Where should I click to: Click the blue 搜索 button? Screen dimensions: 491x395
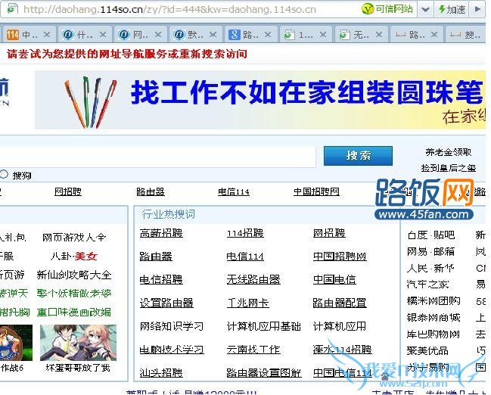[358, 156]
